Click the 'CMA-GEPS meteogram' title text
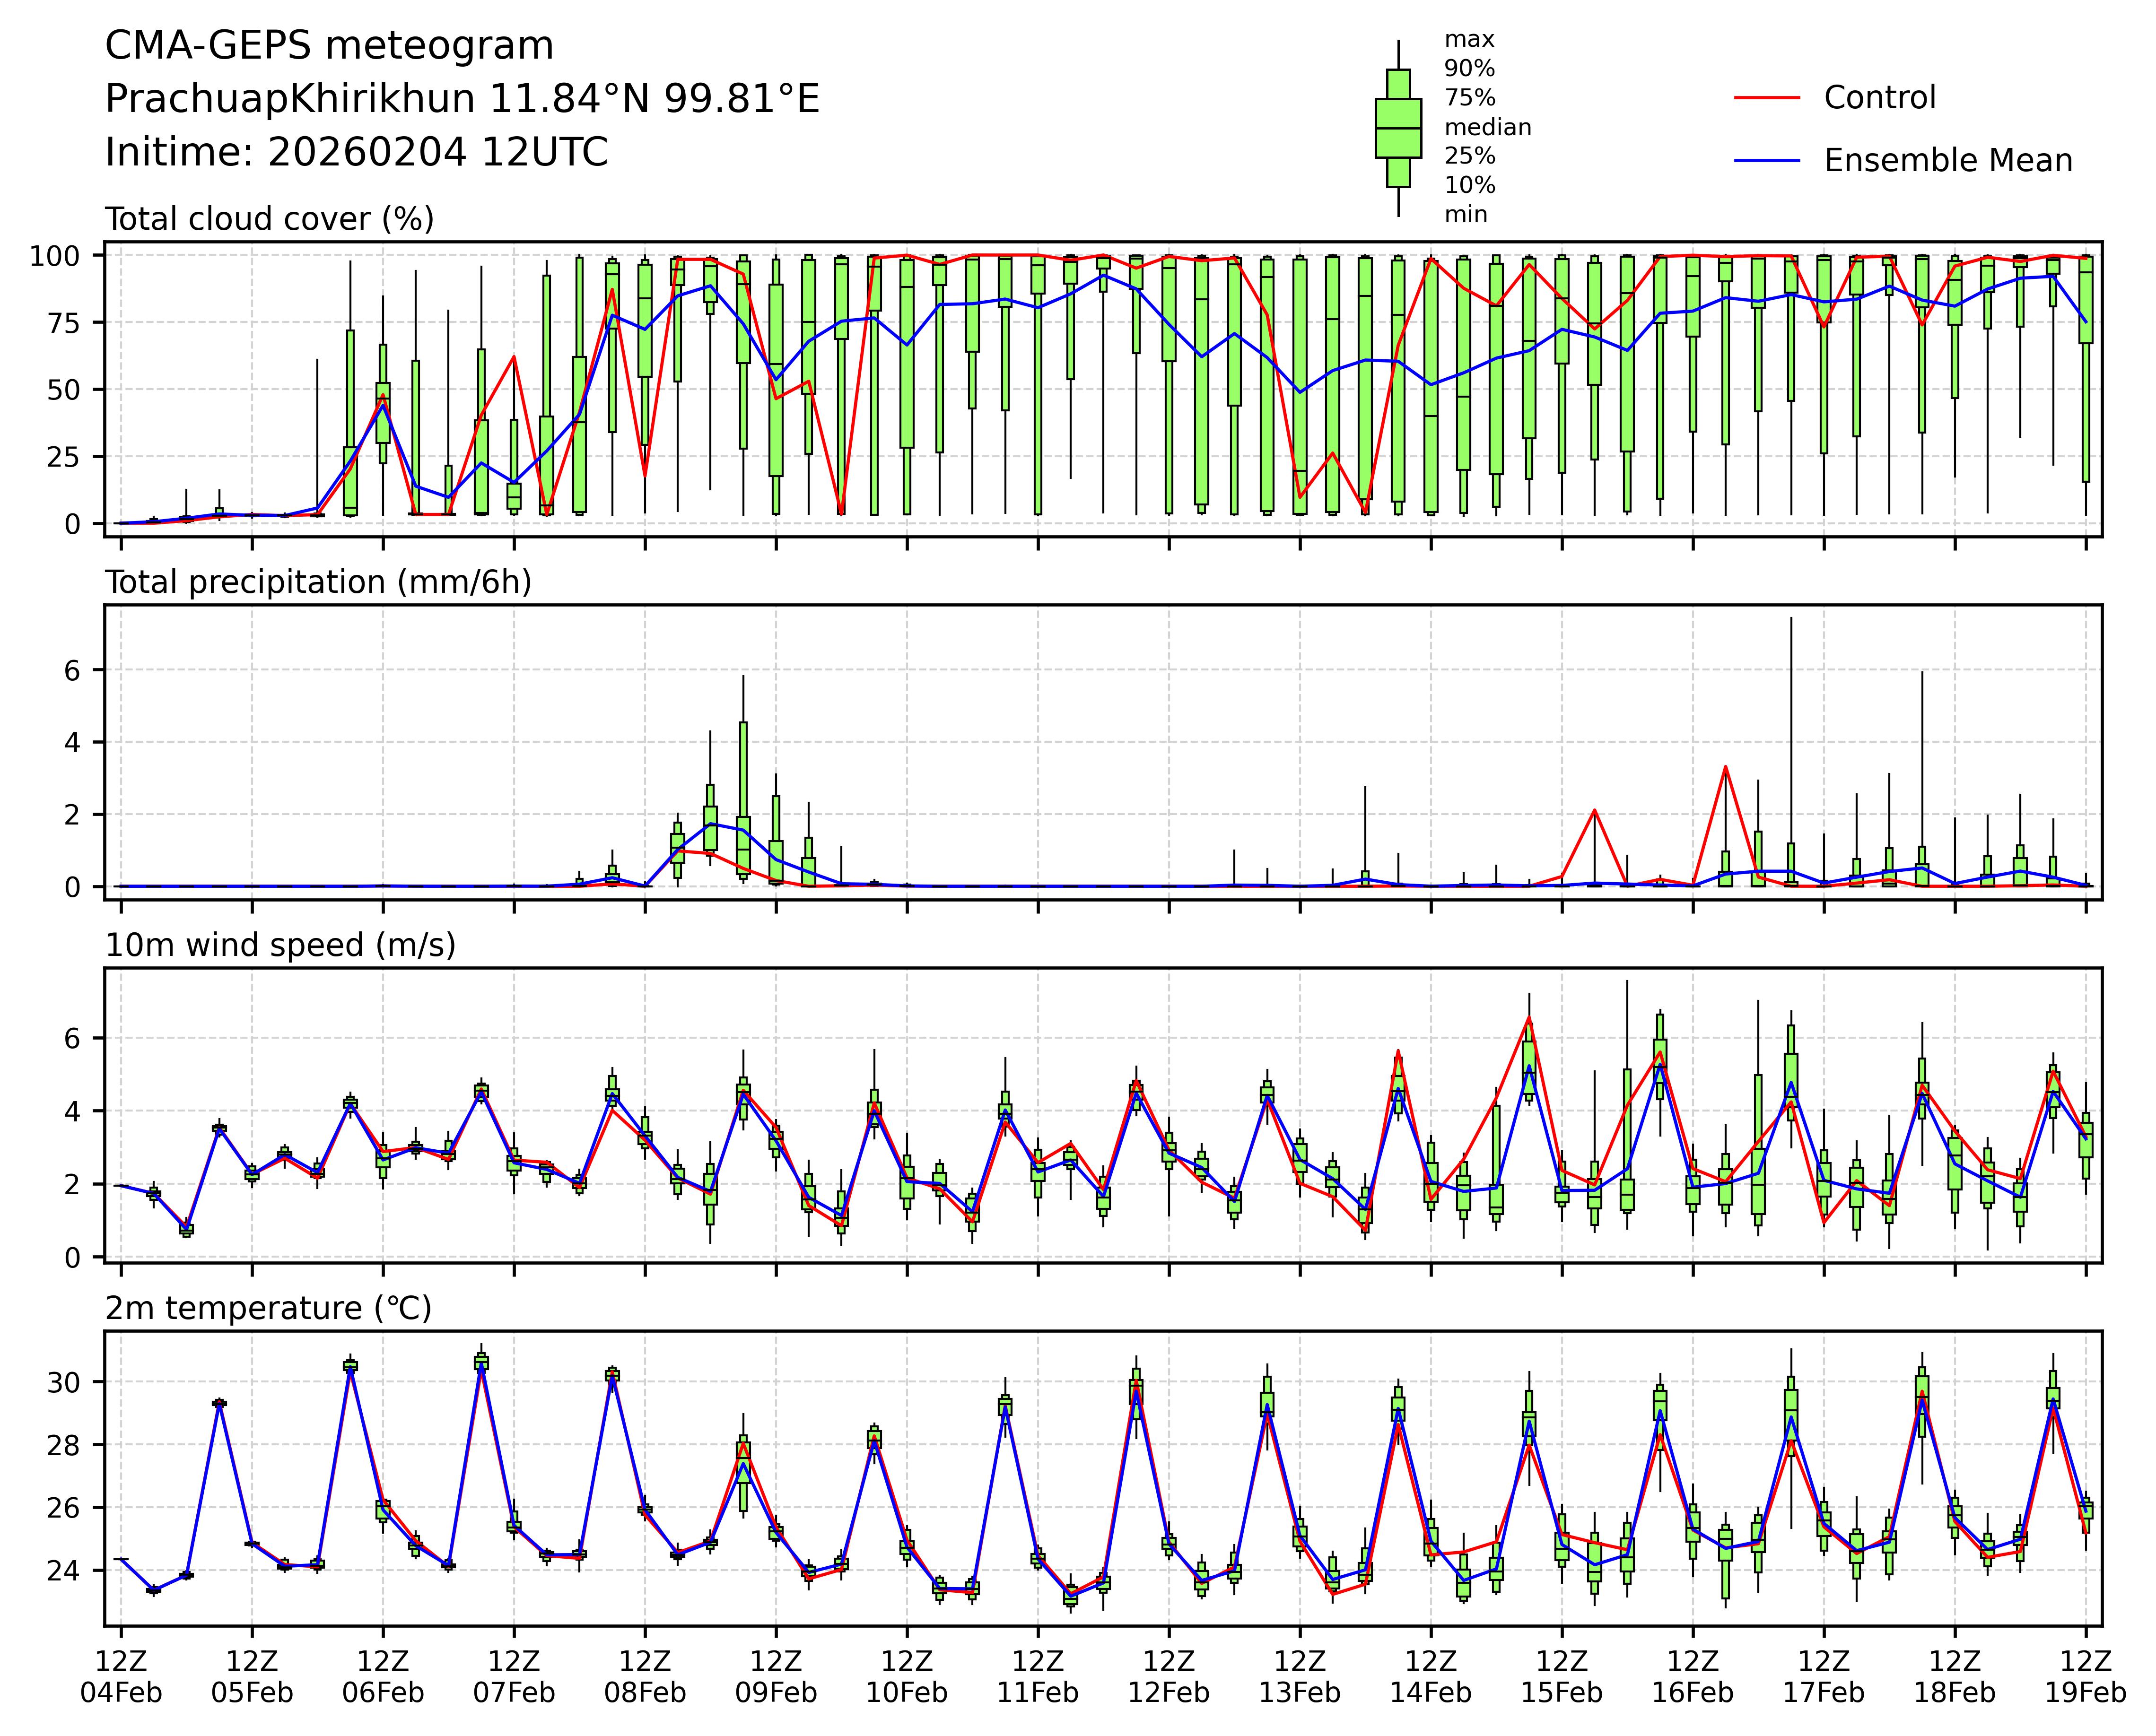Viewport: 2156px width, 1736px height. 329,46
